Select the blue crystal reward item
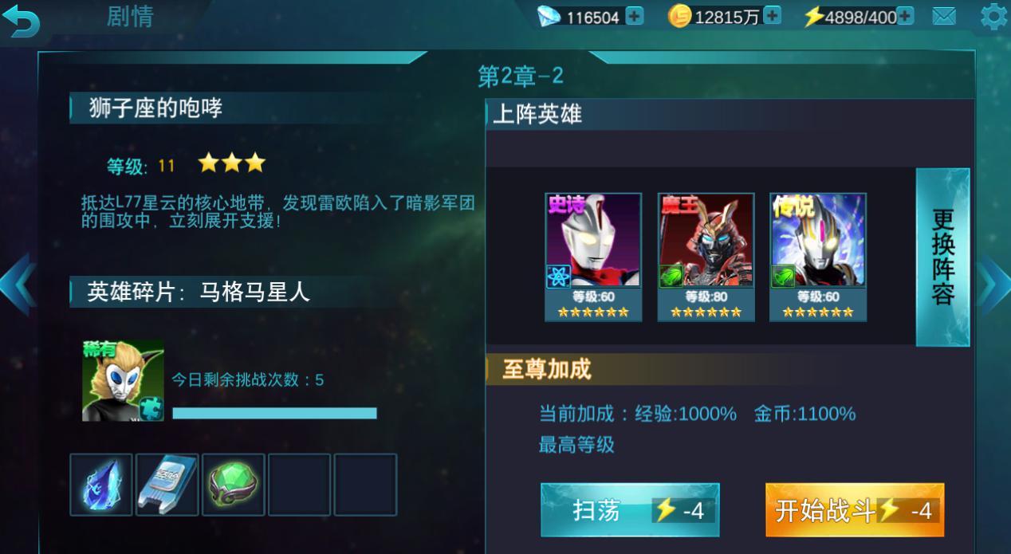Image resolution: width=1011 pixels, height=554 pixels. coord(101,485)
